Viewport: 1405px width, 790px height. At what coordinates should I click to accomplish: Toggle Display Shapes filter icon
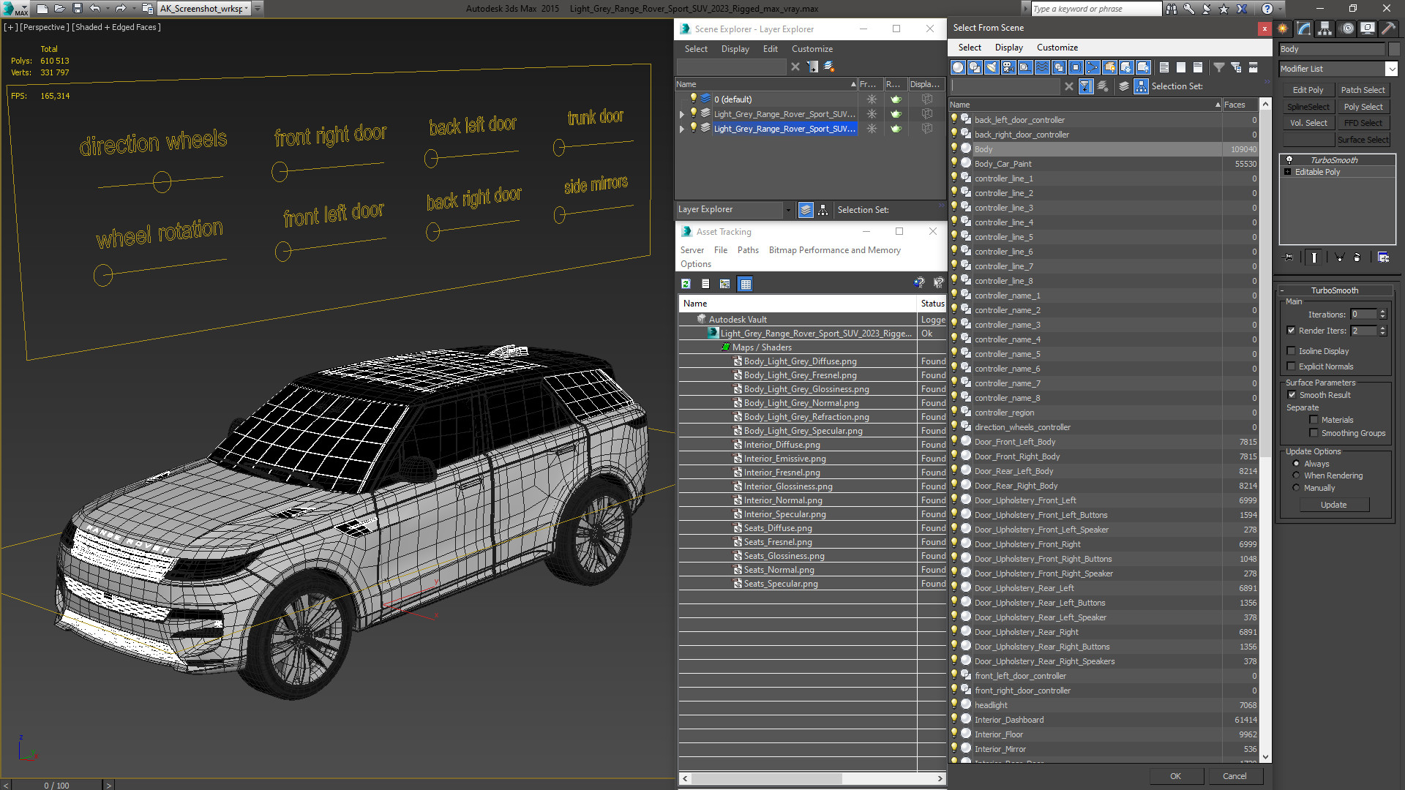coord(975,67)
